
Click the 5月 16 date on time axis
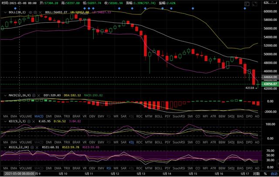coord(219,174)
